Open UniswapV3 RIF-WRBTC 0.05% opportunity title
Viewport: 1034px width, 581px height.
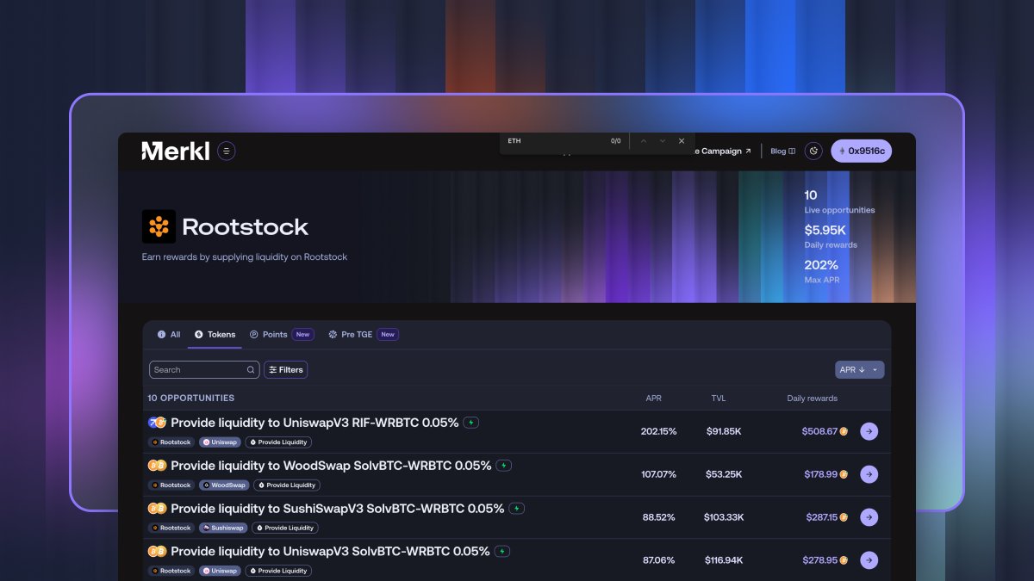coord(314,423)
